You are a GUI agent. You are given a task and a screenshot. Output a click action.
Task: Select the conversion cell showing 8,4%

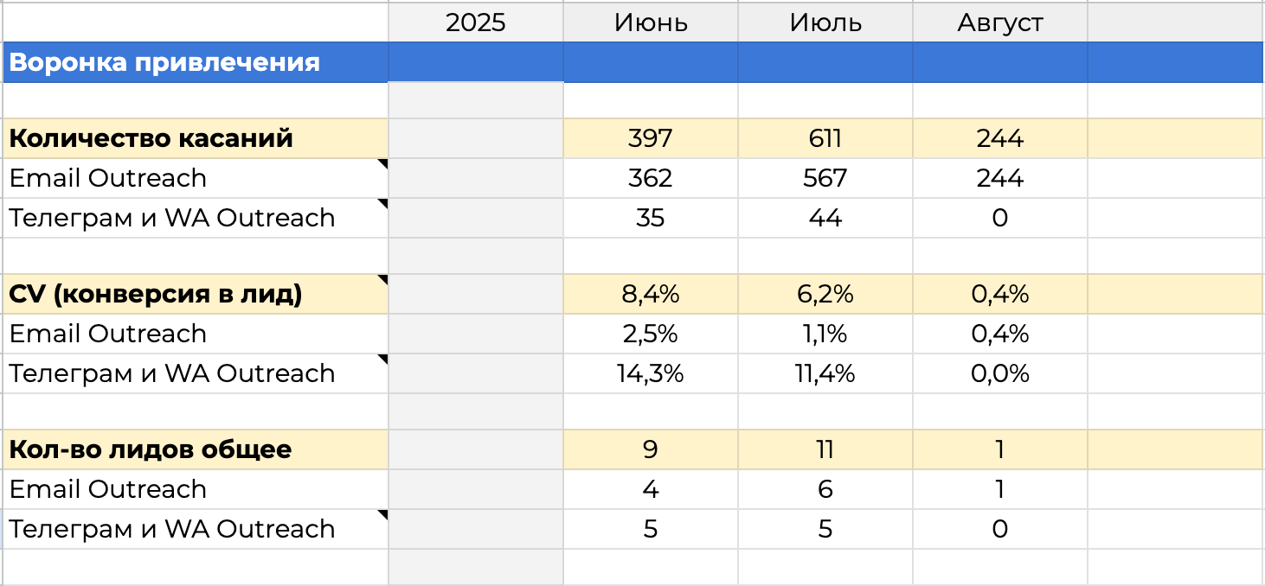651,294
